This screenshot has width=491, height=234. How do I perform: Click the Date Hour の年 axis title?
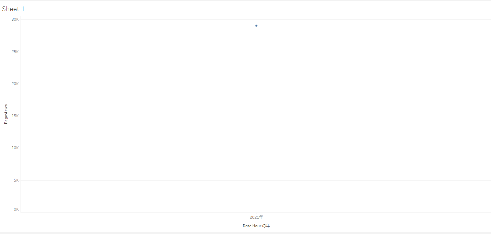[256, 226]
